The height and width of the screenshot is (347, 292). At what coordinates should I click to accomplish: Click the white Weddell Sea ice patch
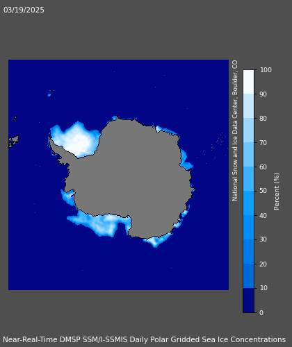pos(76,140)
